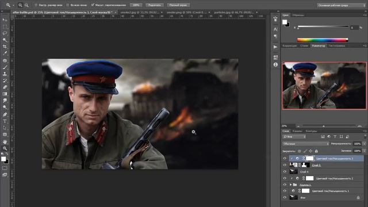
Task: Hide the Слой 4 layer
Action: [x=285, y=171]
